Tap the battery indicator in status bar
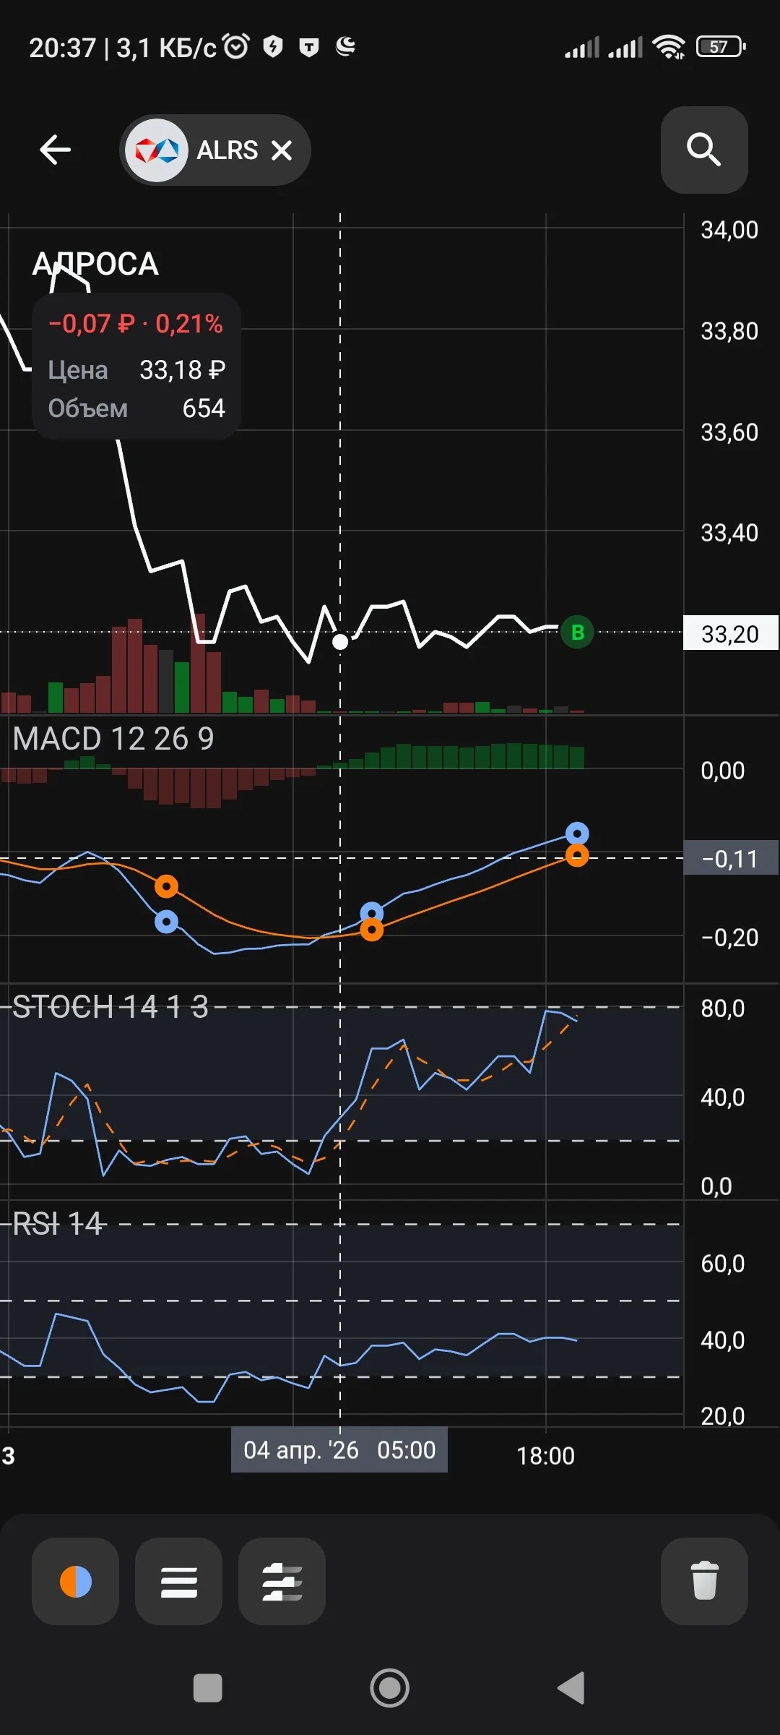780x1735 pixels. pyautogui.click(x=721, y=47)
